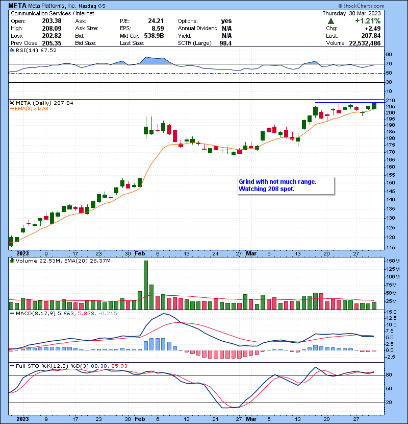Click the Low value 202.82

pyautogui.click(x=52, y=36)
